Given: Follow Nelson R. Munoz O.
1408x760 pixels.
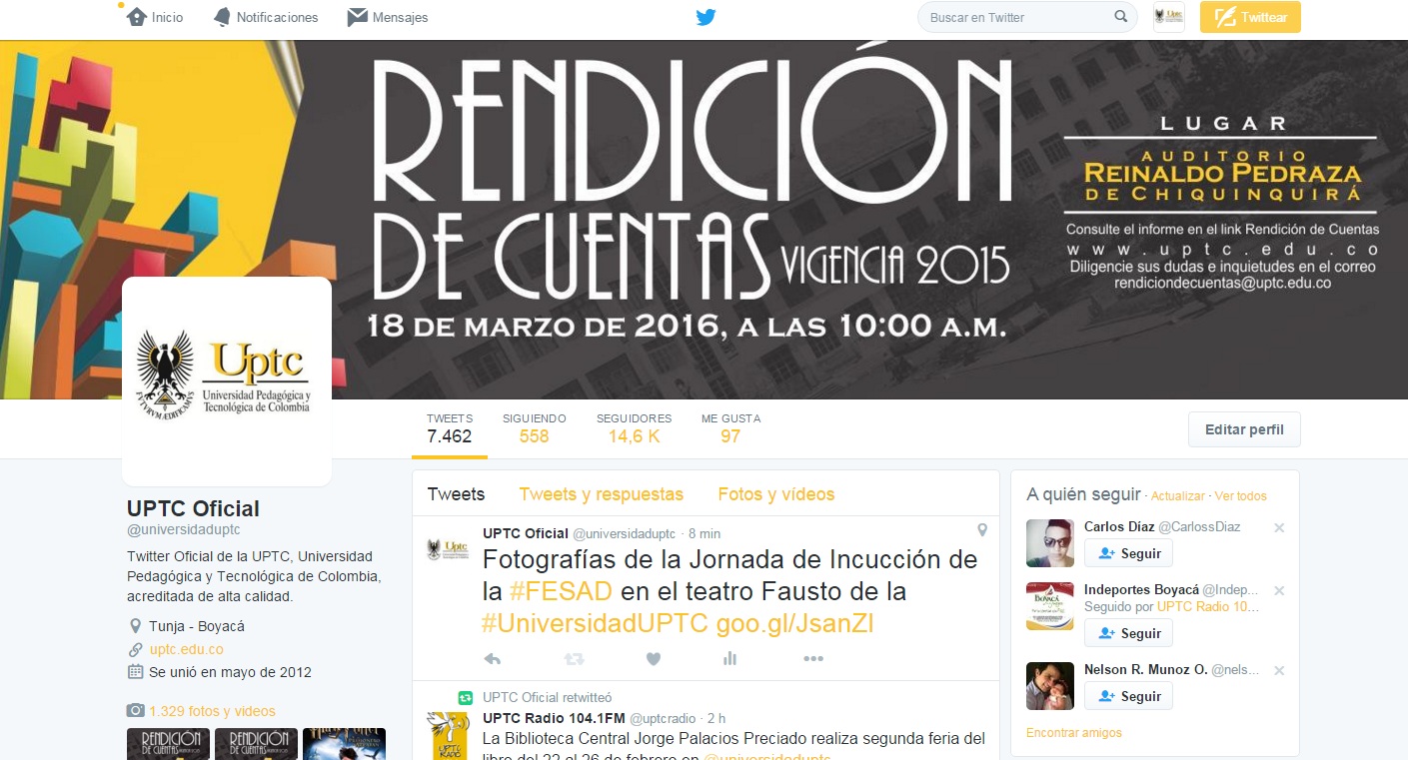Looking at the screenshot, I should (x=1129, y=696).
